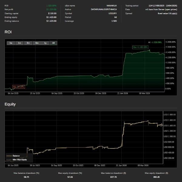Click the yellow Balance legend line swatch
The image size is (182, 182).
pos(9,156)
